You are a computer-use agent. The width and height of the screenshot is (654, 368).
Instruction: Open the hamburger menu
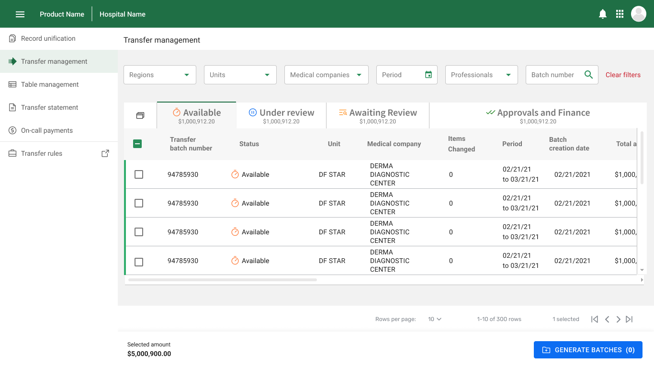(x=20, y=14)
